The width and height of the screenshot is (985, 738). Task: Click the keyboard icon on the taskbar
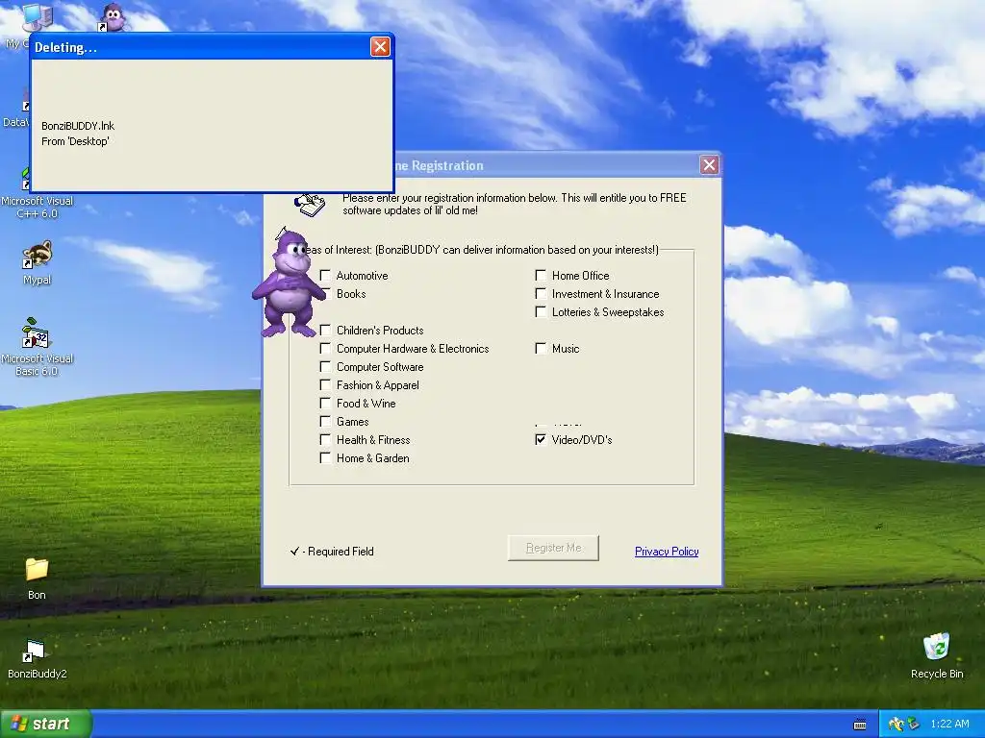[x=860, y=725]
